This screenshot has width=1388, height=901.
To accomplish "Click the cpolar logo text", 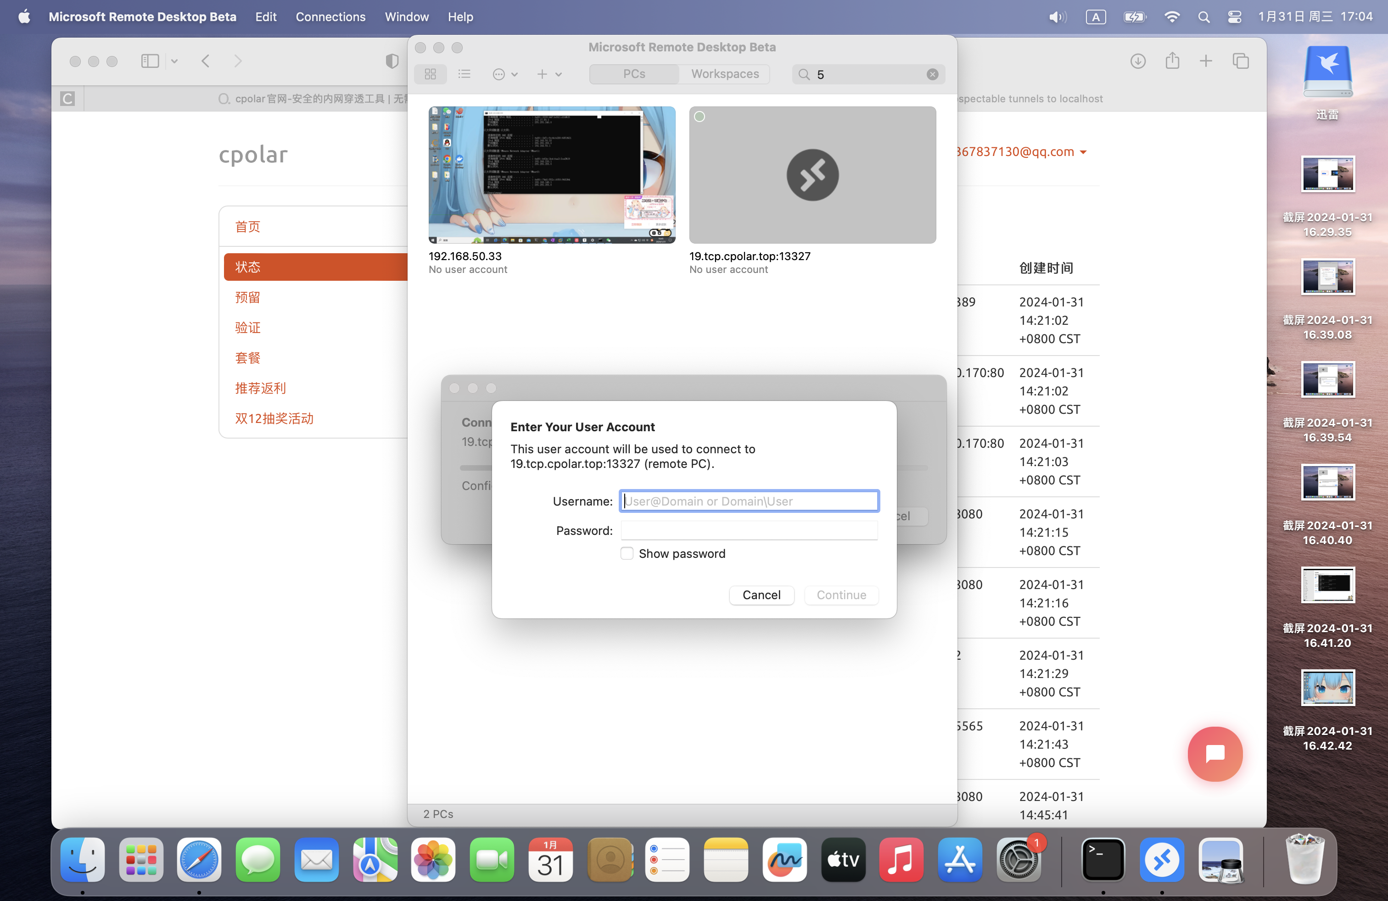I will (253, 155).
